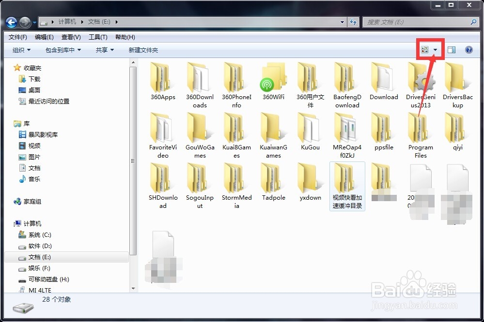Expand the 组织 dropdown

(x=21, y=50)
